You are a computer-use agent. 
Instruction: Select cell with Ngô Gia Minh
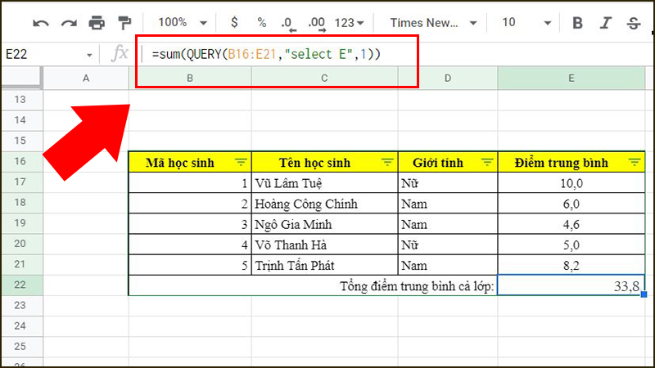324,224
